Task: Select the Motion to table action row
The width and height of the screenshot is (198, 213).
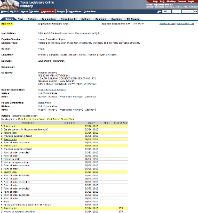Action: 64,159
